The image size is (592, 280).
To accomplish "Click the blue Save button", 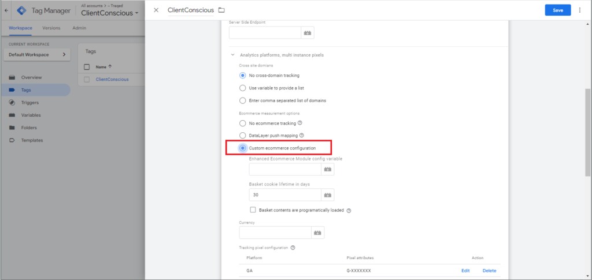I will click(557, 10).
